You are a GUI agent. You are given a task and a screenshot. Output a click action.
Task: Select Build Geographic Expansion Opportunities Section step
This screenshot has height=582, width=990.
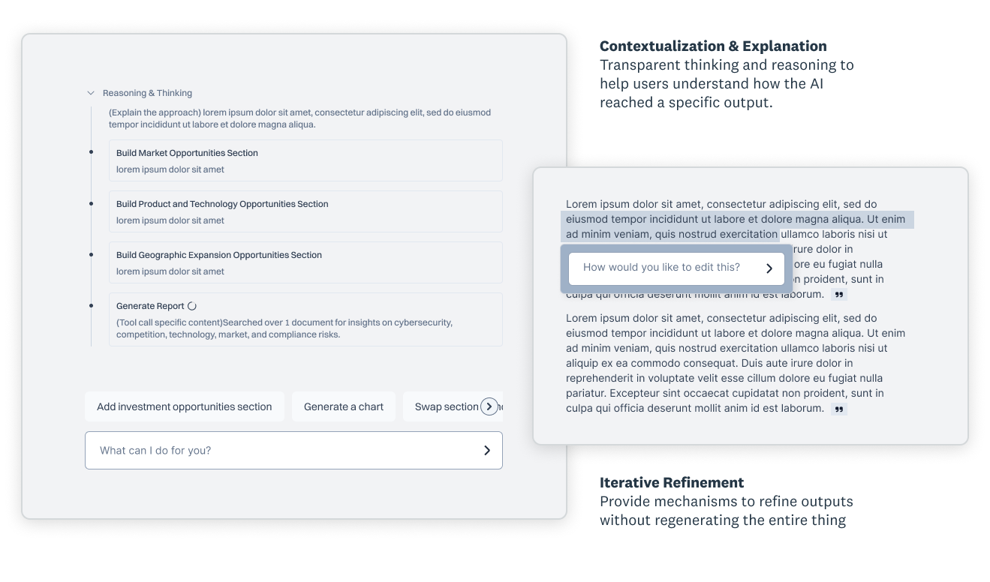click(x=305, y=262)
